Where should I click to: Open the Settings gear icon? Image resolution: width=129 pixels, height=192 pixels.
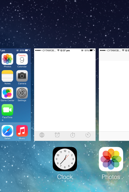click(22, 93)
